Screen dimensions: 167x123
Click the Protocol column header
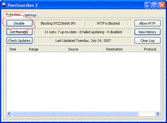tap(151, 49)
